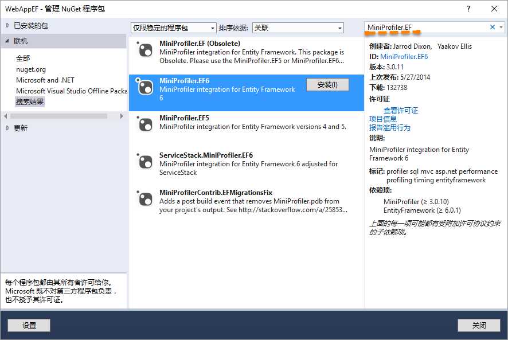Click the 关闭 close button

(479, 325)
